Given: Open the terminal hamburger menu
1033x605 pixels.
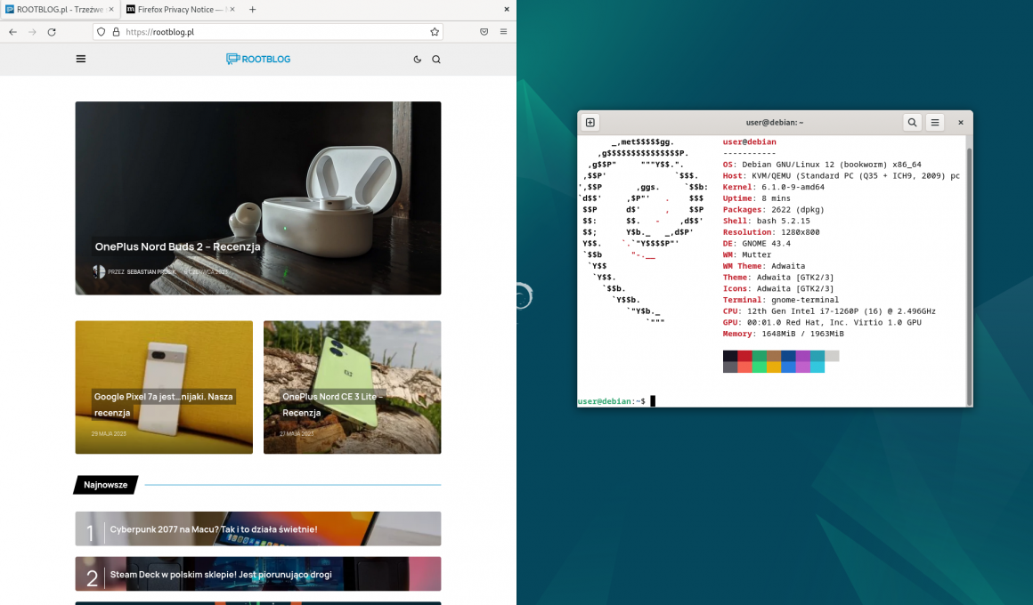Looking at the screenshot, I should [934, 122].
